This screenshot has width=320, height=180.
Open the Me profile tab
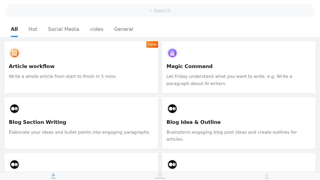(267, 176)
